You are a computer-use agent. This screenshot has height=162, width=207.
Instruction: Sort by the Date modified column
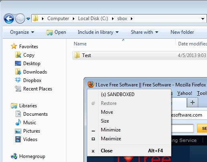[x=193, y=44]
